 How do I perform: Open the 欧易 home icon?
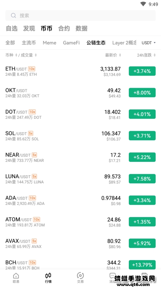coord(16,276)
